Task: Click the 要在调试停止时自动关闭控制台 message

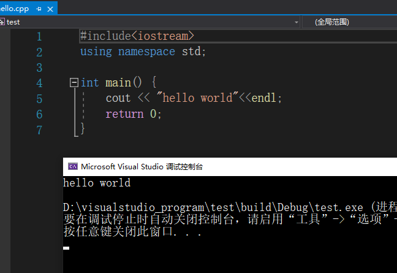Action: click(x=230, y=220)
